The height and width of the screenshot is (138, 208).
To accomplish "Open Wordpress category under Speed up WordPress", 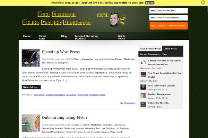I will click(63, 63).
